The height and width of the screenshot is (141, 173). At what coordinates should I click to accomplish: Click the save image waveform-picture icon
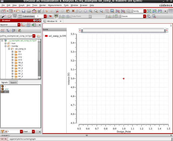pyautogui.click(x=34, y=11)
